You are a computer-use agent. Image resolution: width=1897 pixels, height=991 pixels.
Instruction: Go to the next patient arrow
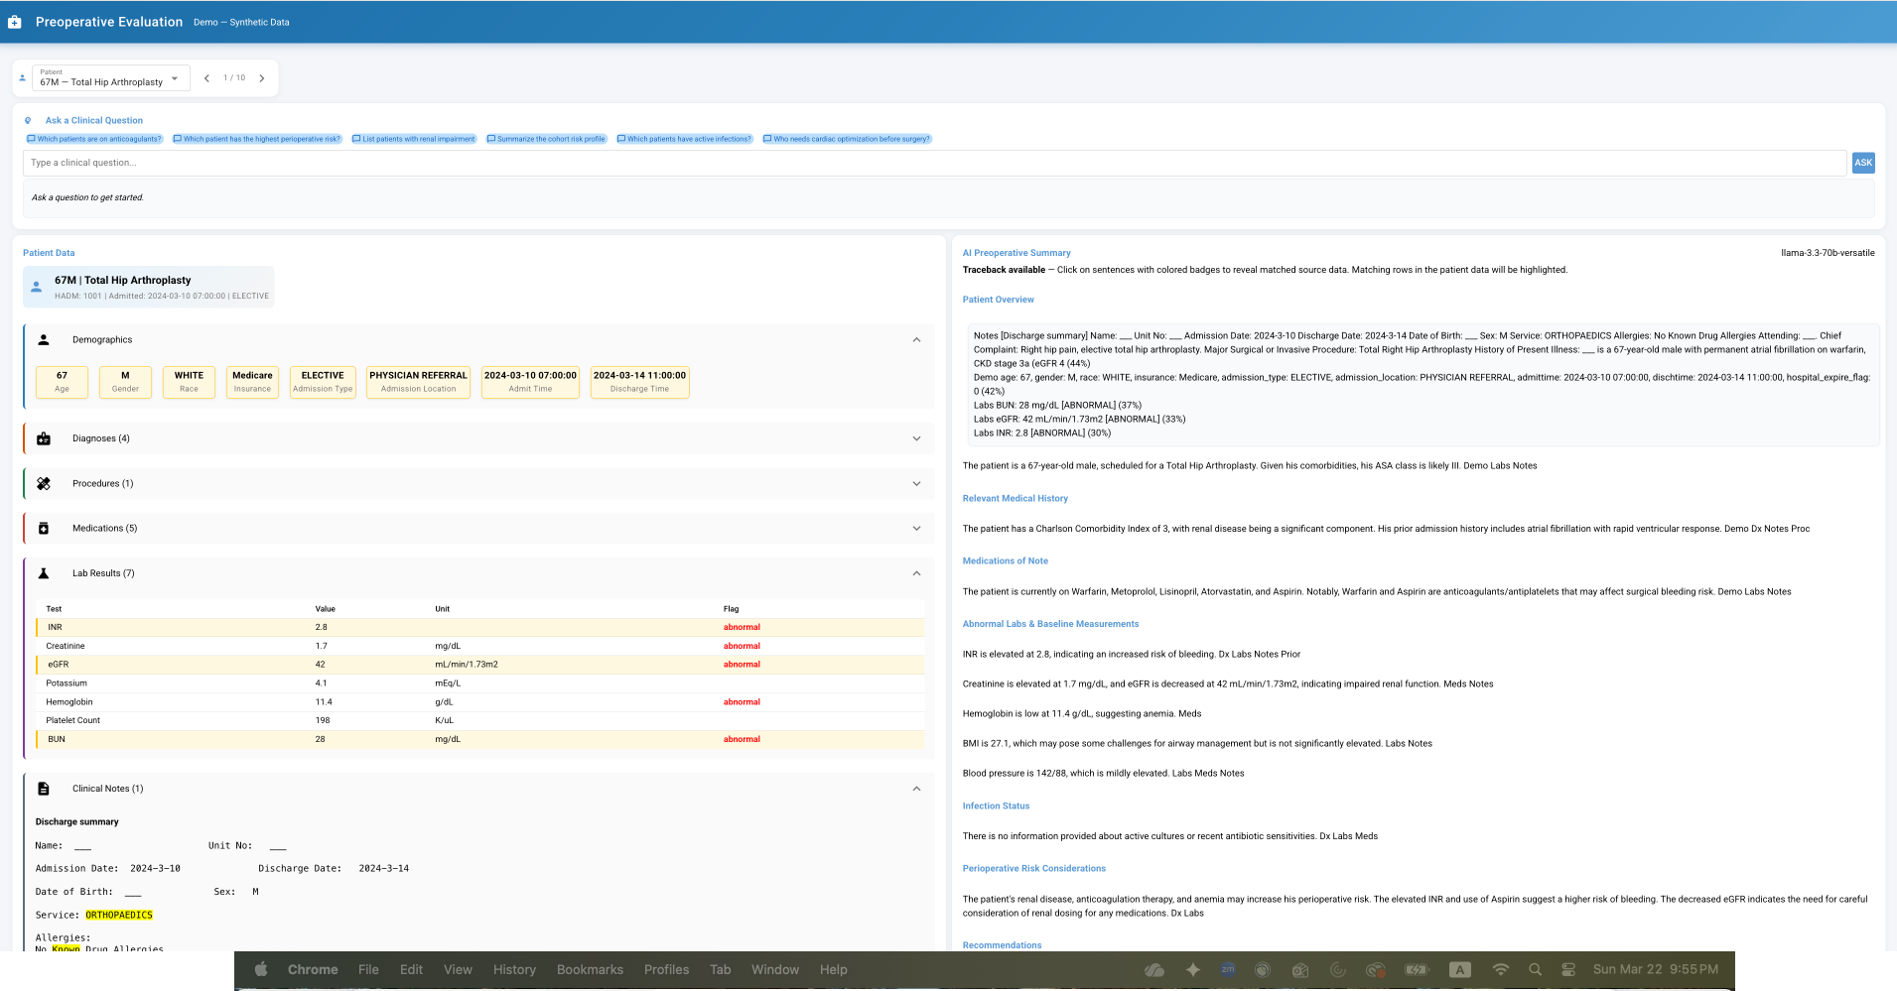pos(262,78)
